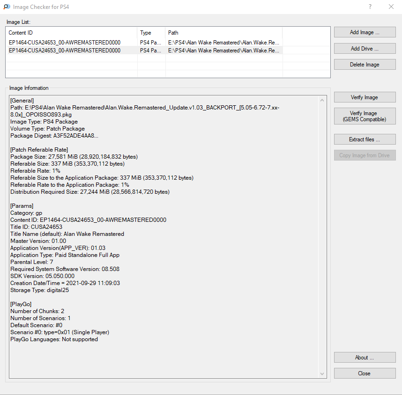The width and height of the screenshot is (402, 395).
Task: Click the [General] section heading text
Action: [x=22, y=101]
